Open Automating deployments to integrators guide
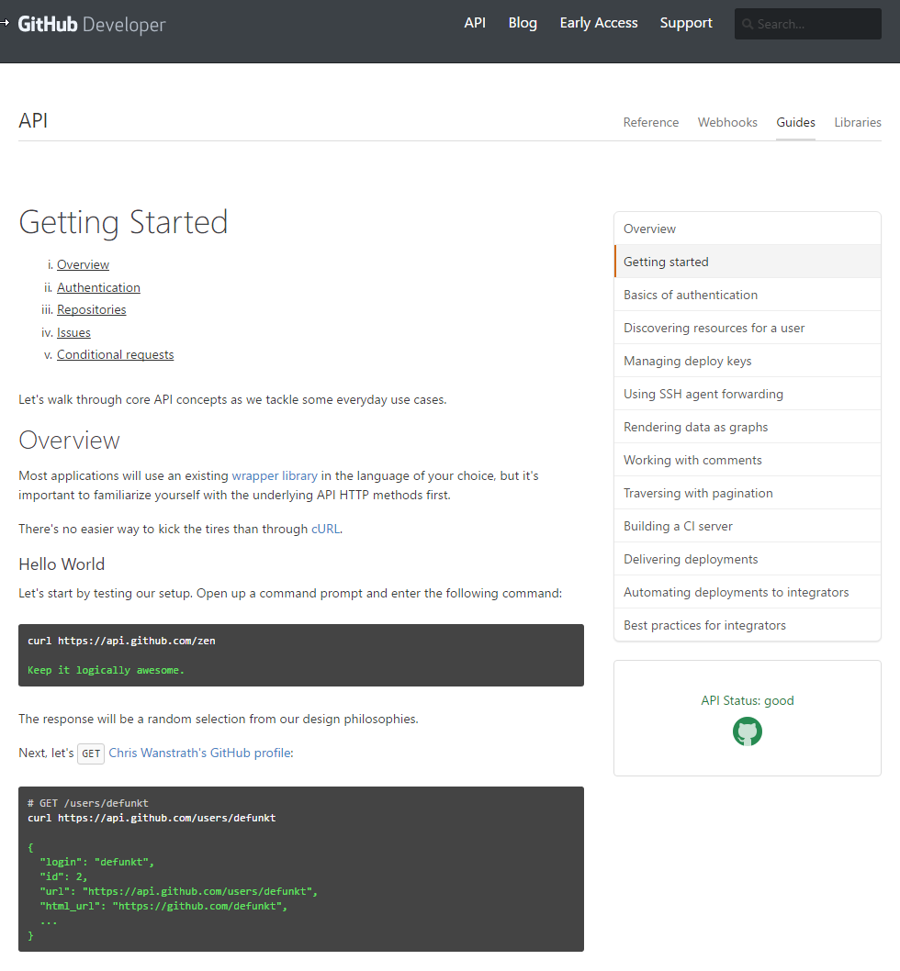Screen dimensions: 900x971 [x=747, y=592]
